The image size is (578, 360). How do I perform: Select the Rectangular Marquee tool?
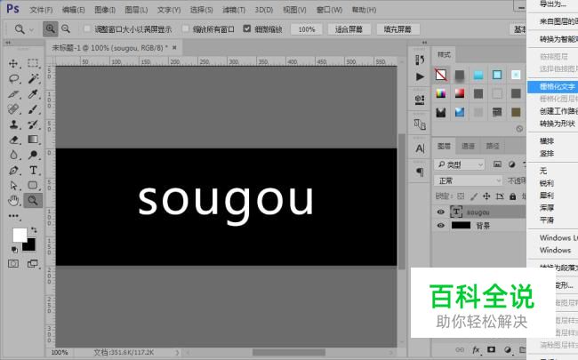coord(33,63)
